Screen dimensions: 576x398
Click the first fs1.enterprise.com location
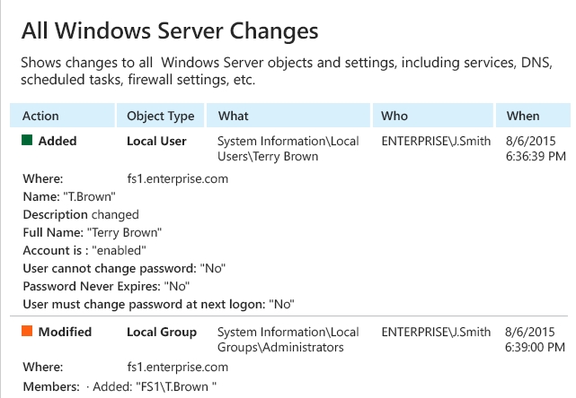point(177,179)
